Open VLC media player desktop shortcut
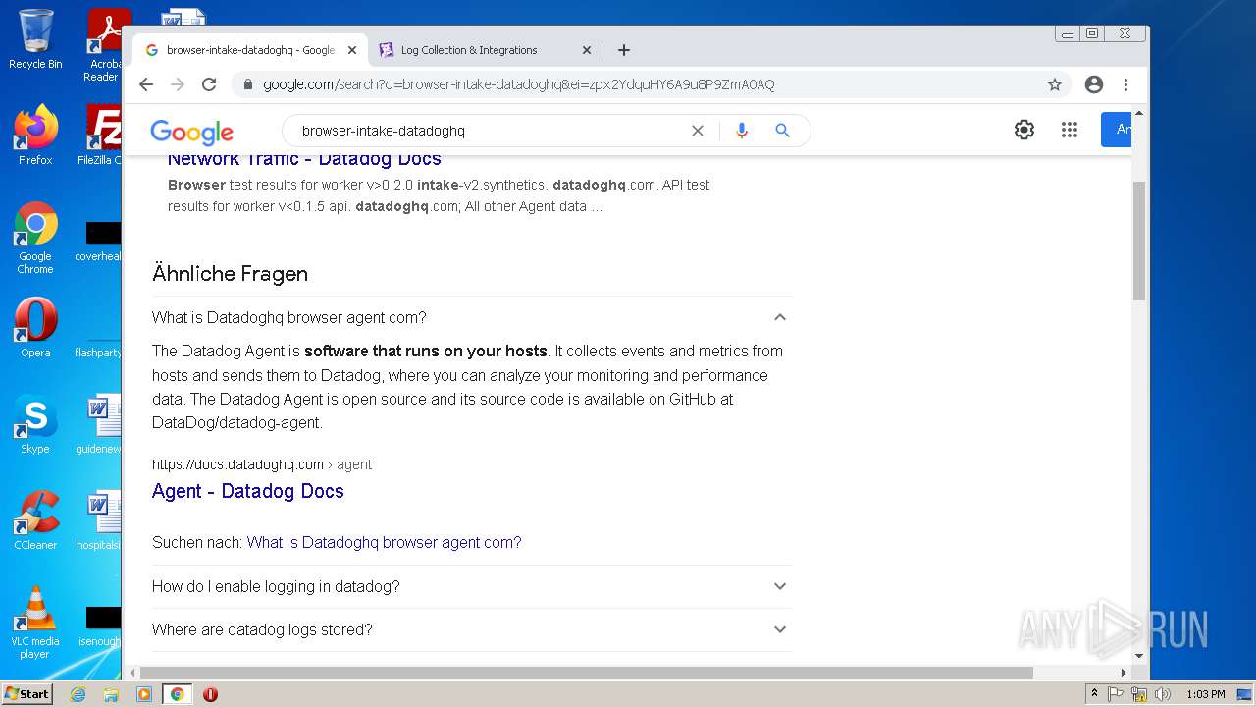The width and height of the screenshot is (1256, 707). [35, 623]
